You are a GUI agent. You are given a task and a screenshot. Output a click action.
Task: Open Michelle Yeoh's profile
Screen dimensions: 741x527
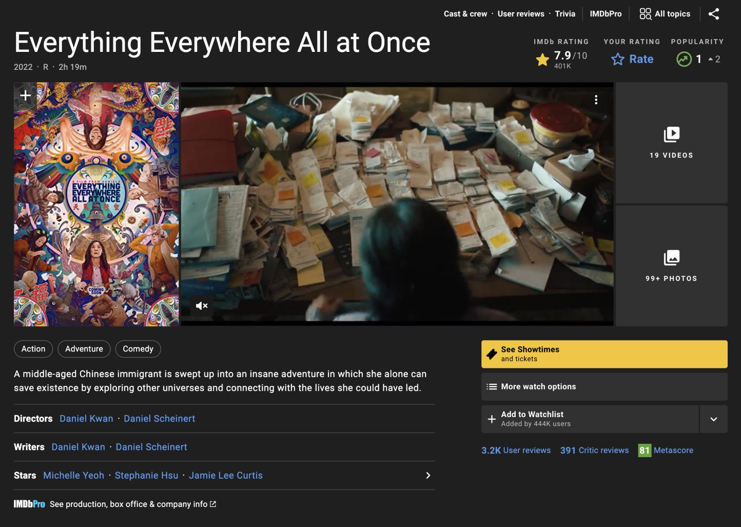74,476
